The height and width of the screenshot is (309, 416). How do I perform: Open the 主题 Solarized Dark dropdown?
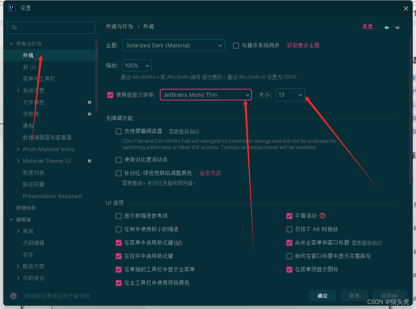pyautogui.click(x=174, y=45)
